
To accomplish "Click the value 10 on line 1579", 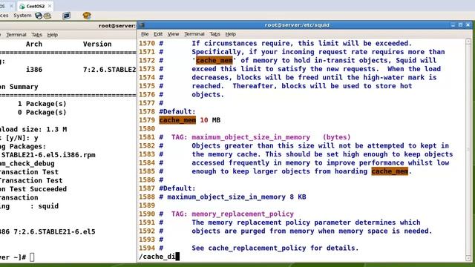I will point(204,120).
